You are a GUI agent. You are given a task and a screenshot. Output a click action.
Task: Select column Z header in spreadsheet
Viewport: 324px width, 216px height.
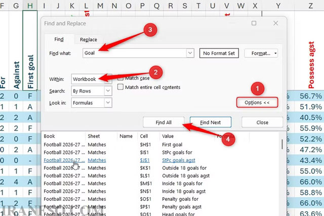point(310,6)
